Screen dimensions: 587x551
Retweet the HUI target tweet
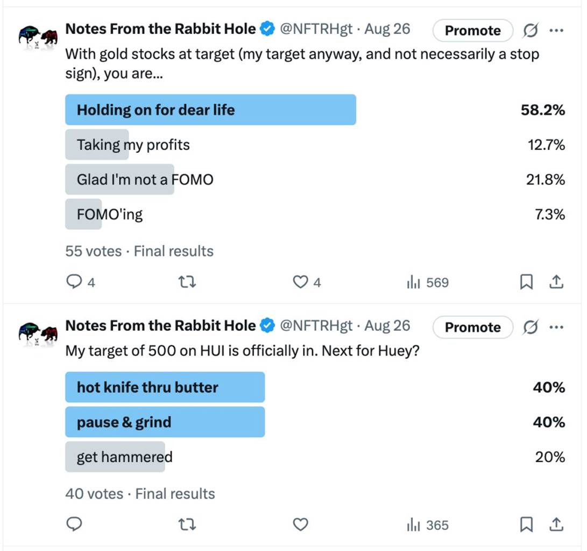[x=186, y=524]
